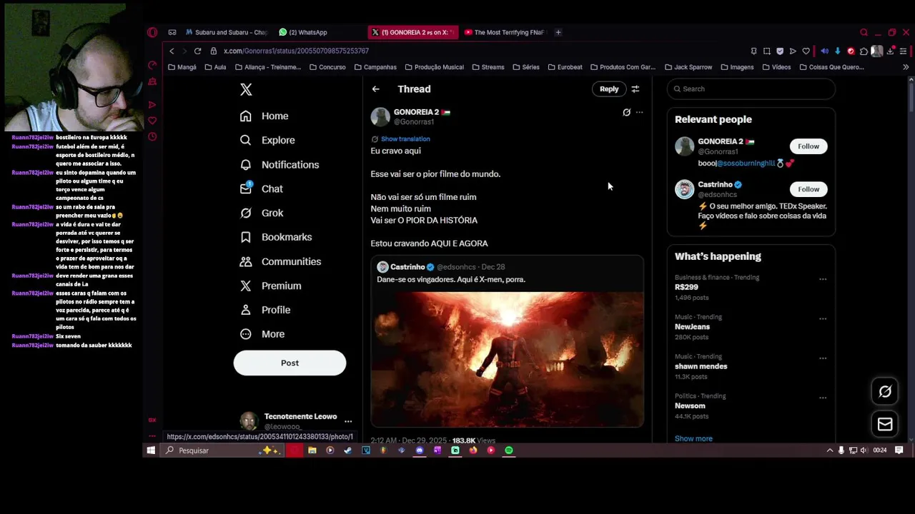Open reply sort filter icon

pyautogui.click(x=635, y=89)
